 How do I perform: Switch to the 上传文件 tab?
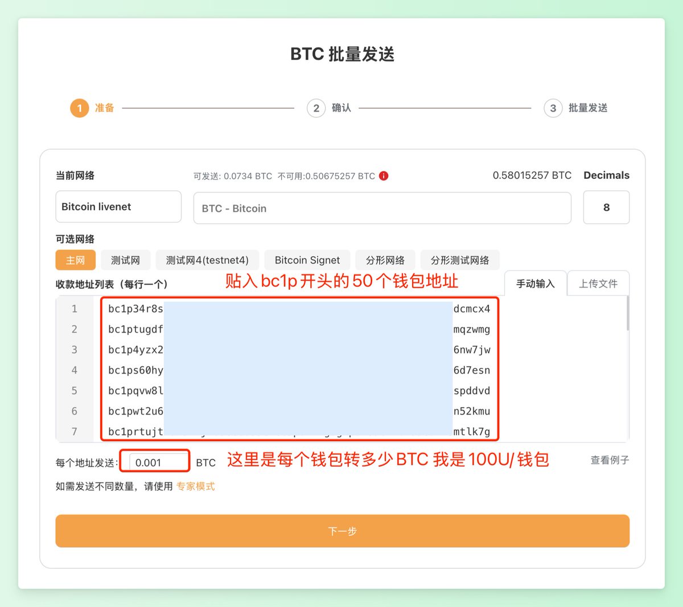coord(598,284)
